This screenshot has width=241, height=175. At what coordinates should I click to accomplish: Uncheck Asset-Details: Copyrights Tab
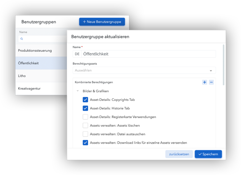pyautogui.click(x=85, y=100)
